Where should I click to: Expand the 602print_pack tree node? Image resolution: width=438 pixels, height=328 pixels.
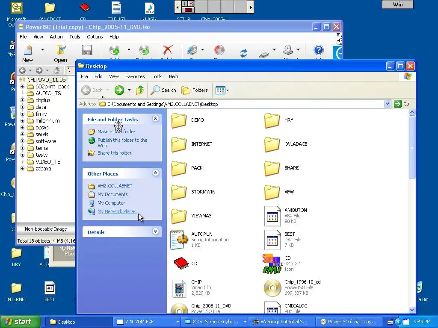tap(23, 86)
